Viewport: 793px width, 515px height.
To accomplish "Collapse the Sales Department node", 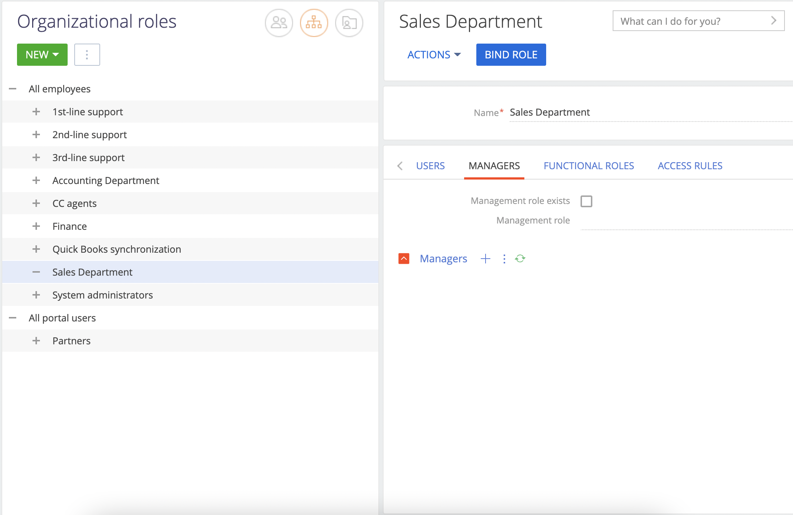I will [x=36, y=272].
